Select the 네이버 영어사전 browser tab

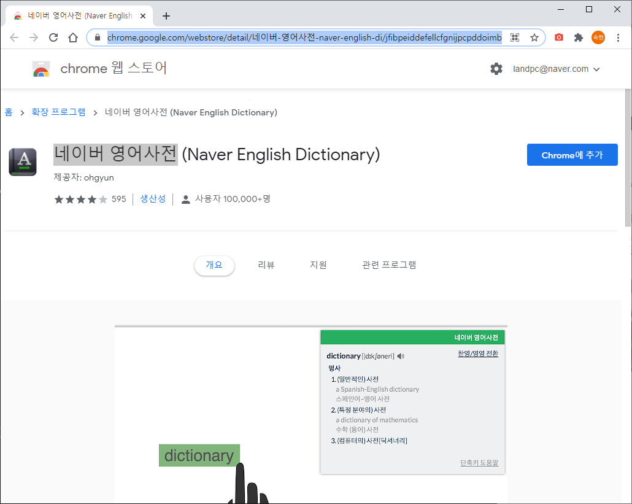click(x=79, y=16)
